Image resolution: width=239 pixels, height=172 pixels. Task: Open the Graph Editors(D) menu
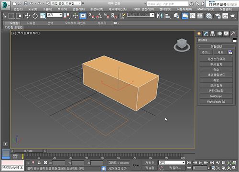143,9
